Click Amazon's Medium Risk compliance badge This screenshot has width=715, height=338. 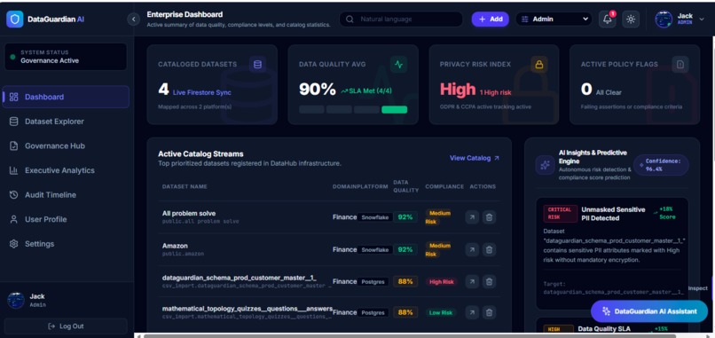point(438,249)
